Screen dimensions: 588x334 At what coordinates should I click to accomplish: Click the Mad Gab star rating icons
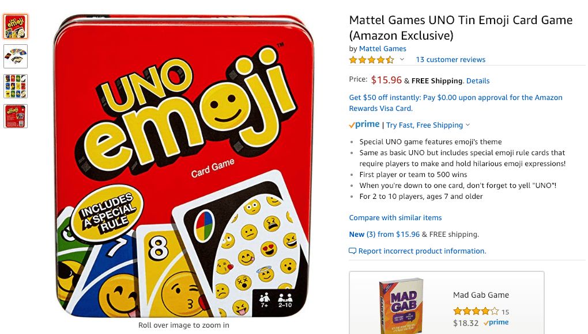click(476, 312)
